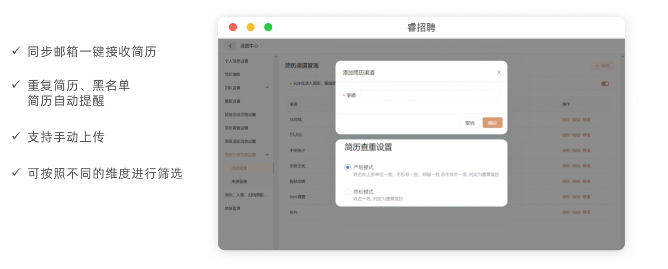
Task: Click the 支持手动上传 feature text
Action: tap(66, 137)
